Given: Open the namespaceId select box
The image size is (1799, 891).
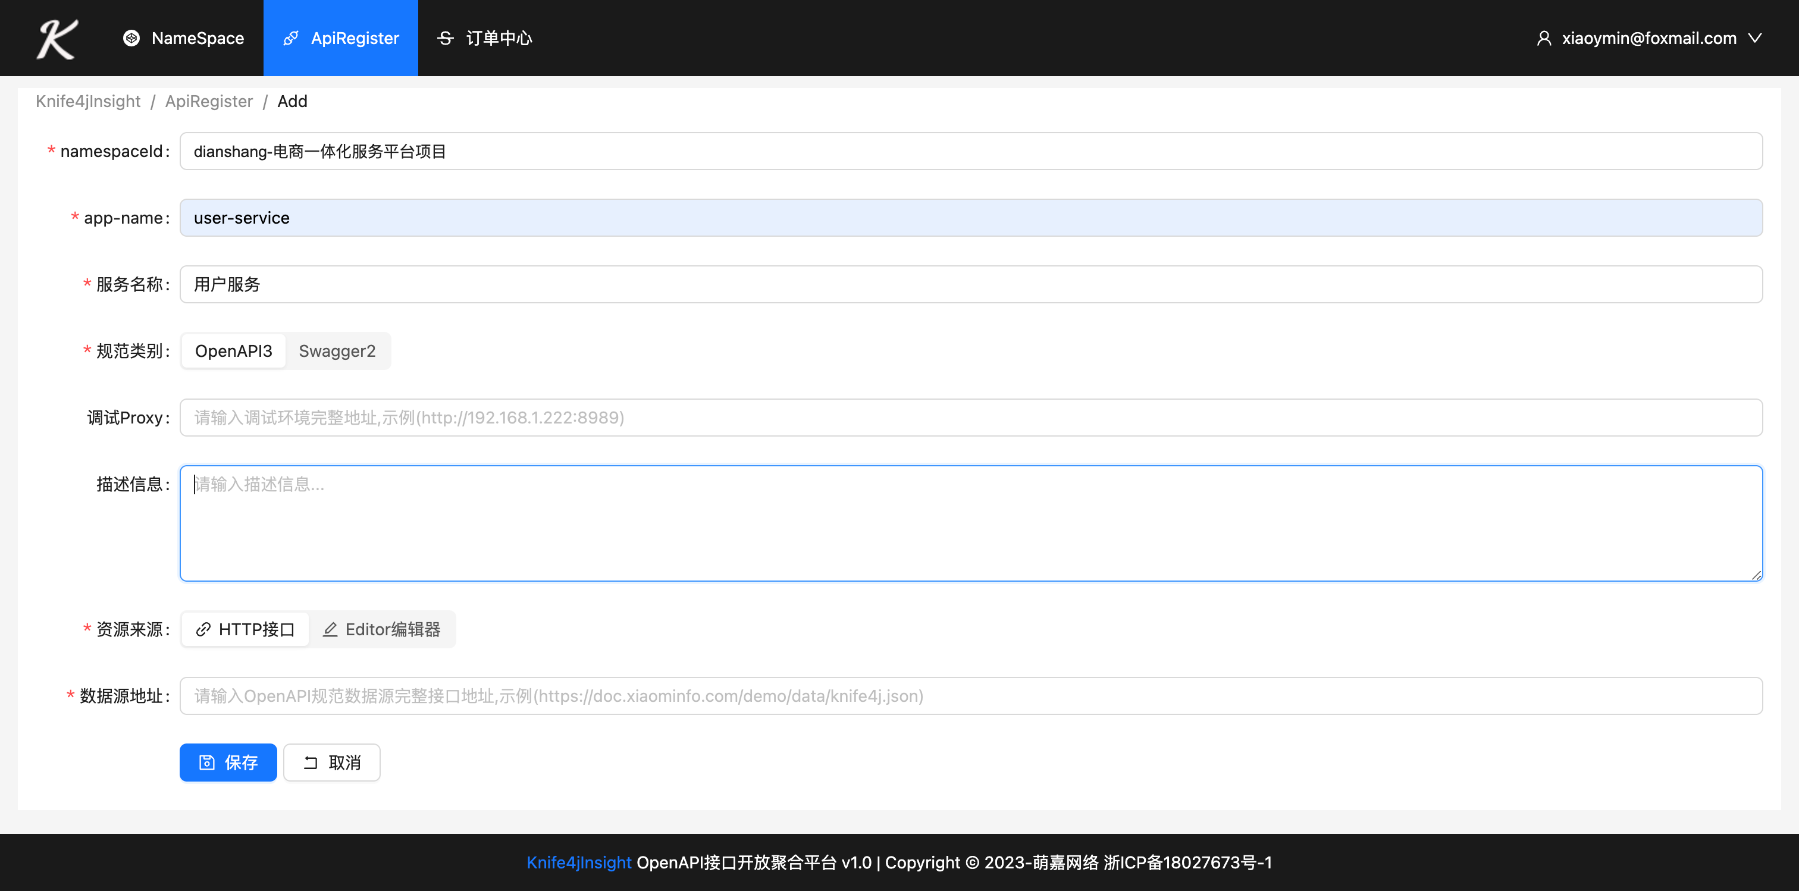Looking at the screenshot, I should (x=971, y=151).
